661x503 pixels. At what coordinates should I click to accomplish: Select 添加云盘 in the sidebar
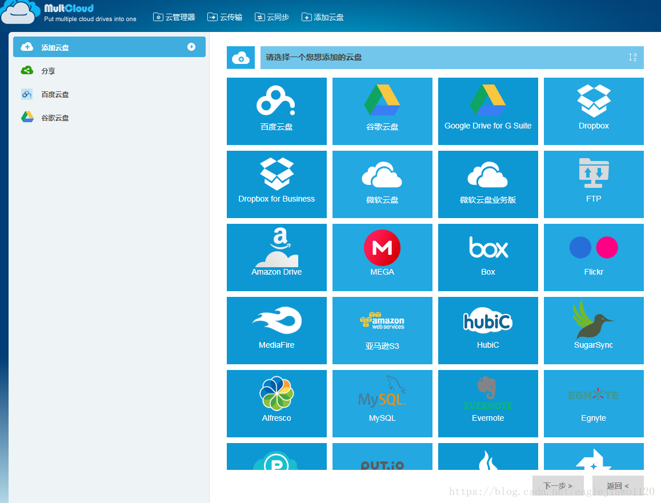point(109,47)
